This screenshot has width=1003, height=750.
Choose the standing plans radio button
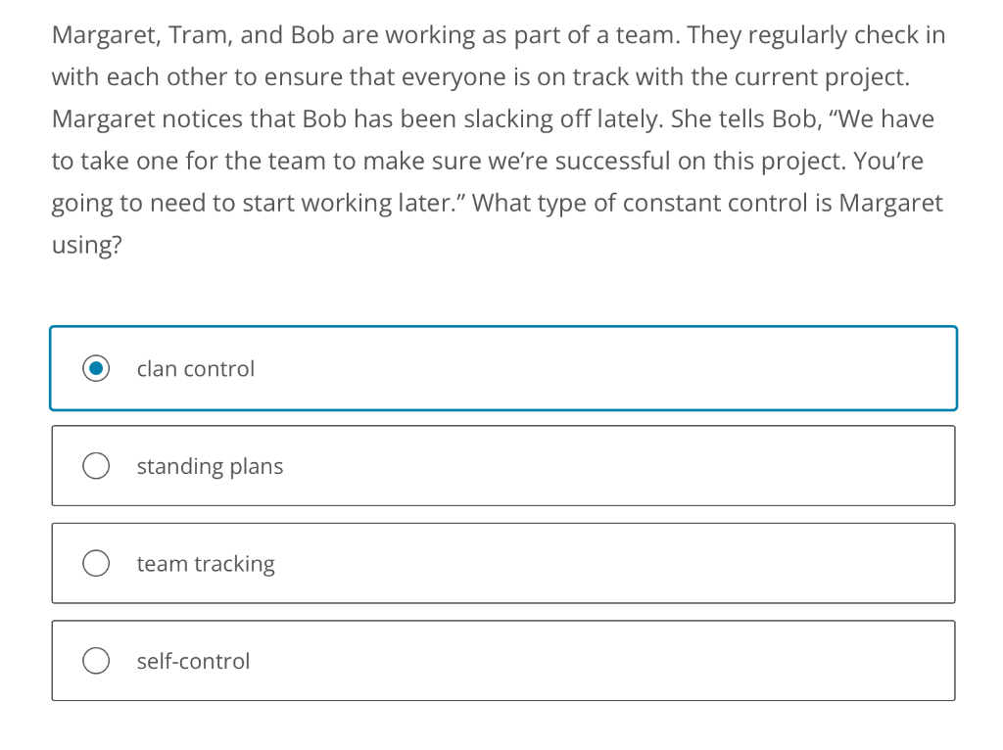pyautogui.click(x=95, y=466)
